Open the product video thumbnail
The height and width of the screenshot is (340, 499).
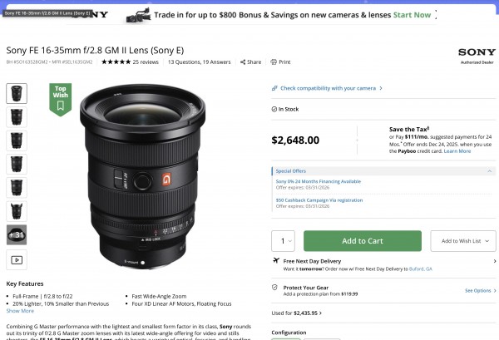coord(17,259)
